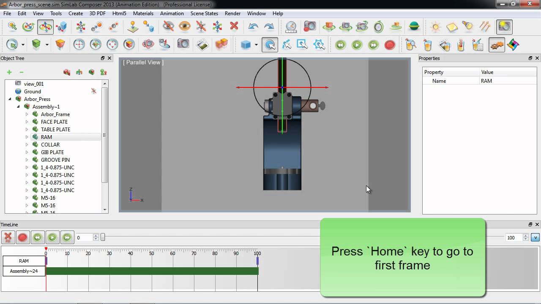Open the 3D PDF menu
Viewport: 541px width, 304px height.
[x=97, y=14]
